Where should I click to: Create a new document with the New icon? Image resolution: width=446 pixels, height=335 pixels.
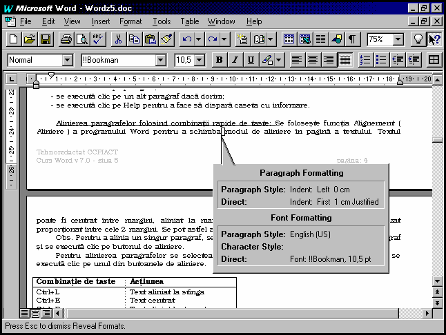coord(13,39)
